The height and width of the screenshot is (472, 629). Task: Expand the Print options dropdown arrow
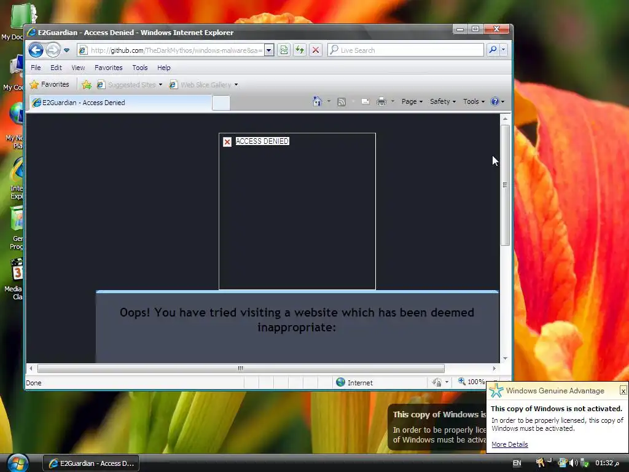[x=393, y=101]
